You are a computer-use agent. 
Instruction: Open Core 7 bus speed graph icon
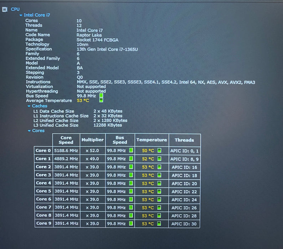131,207
